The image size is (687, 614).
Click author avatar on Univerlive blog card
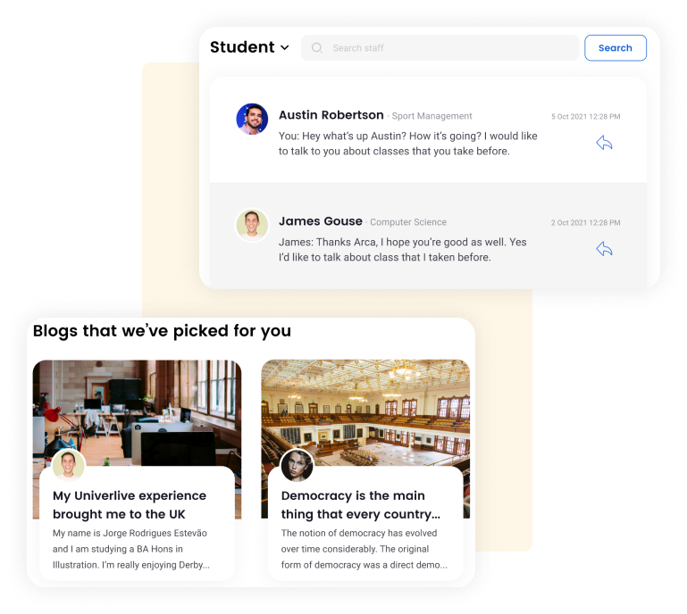coord(69,465)
